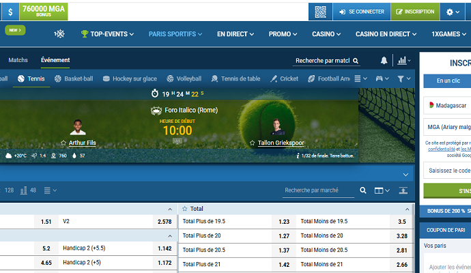Expand the blue bar chevron
Screen dimensions: 471x273
405,175
